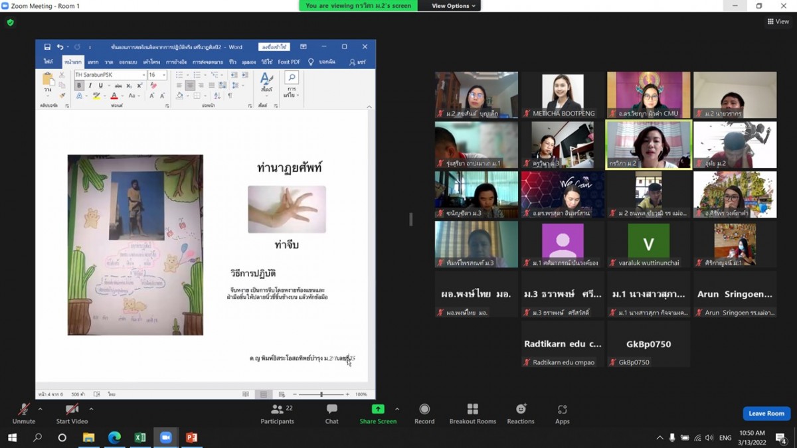This screenshot has height=448, width=797.
Task: Open the Apps panel
Action: point(562,413)
